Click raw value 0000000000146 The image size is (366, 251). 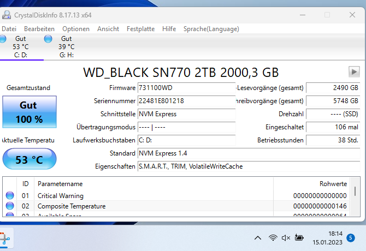[x=320, y=206]
